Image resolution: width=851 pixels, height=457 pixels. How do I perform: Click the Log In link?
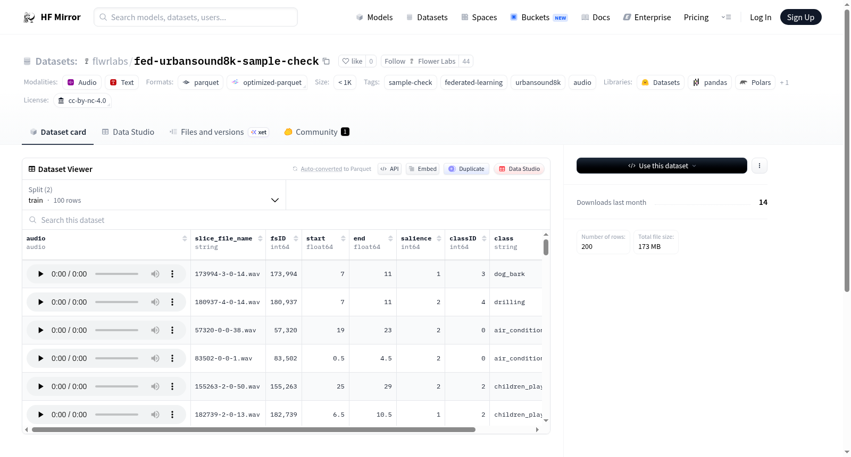point(761,18)
